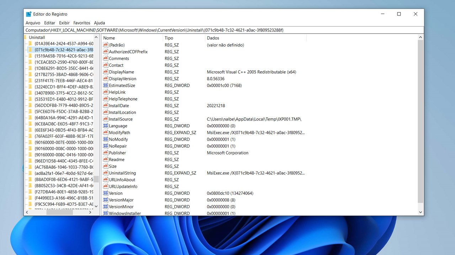
Task: Click the Comments string value icon
Action: tap(105, 58)
